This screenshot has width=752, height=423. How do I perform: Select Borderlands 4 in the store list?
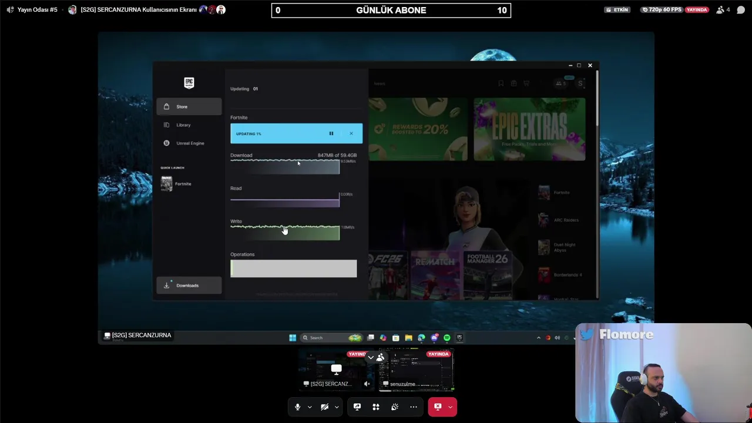(560, 275)
